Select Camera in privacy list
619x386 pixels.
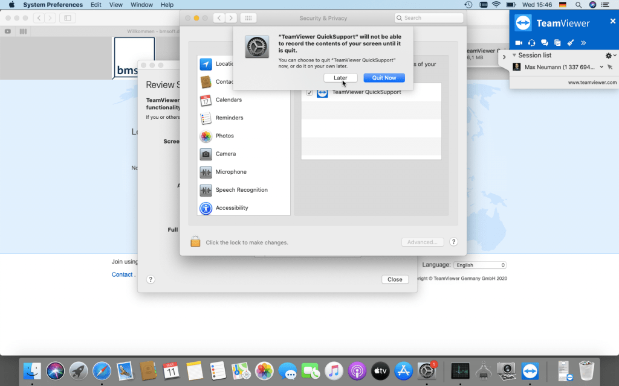[244, 154]
